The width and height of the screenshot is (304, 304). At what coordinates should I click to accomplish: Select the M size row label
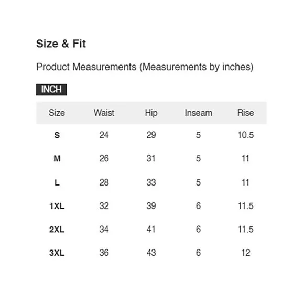57,159
